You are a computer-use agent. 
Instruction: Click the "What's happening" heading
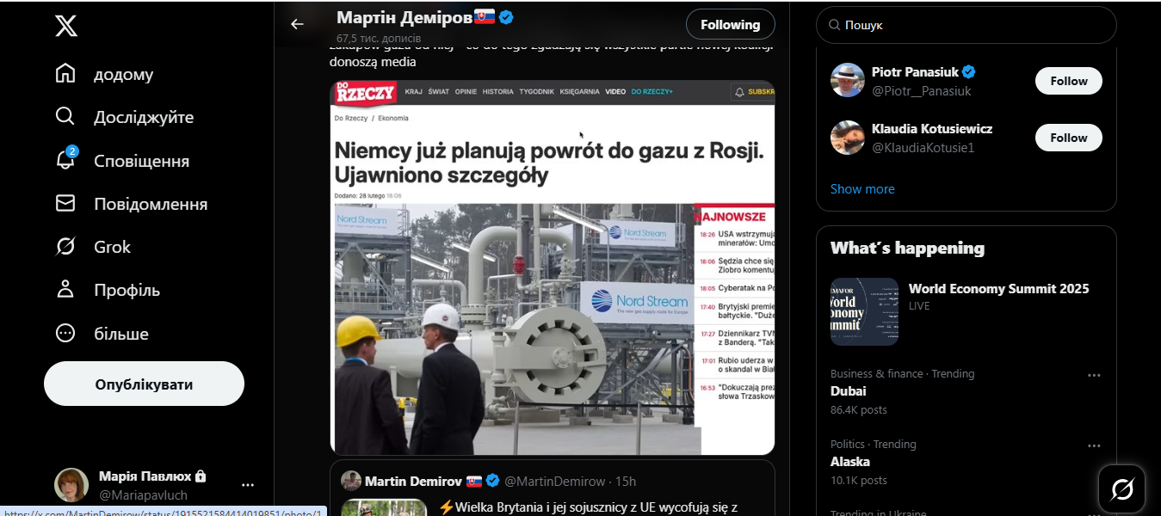(907, 249)
